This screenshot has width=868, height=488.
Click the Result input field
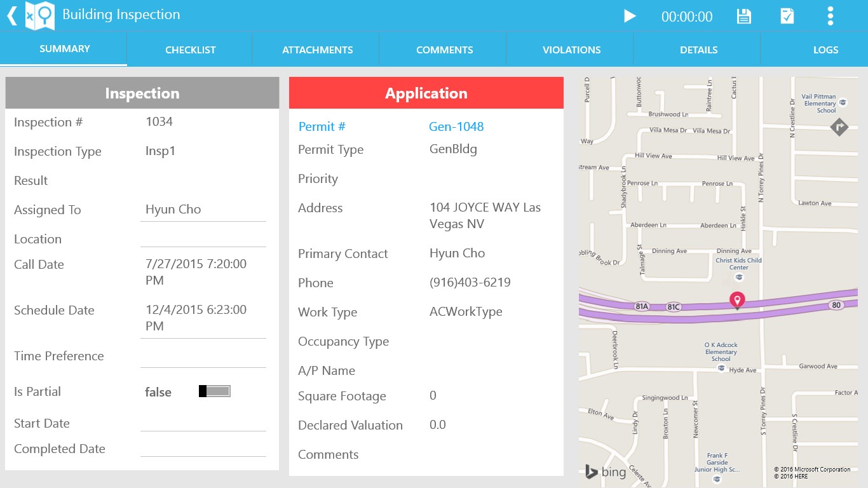click(x=203, y=182)
